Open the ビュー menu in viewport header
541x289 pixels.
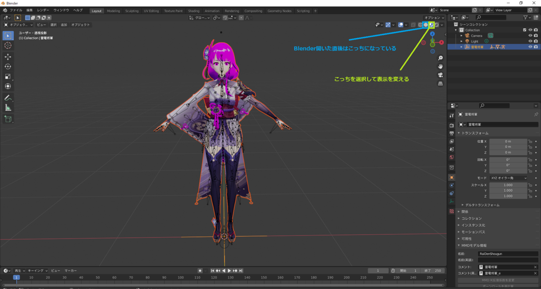pyautogui.click(x=41, y=25)
